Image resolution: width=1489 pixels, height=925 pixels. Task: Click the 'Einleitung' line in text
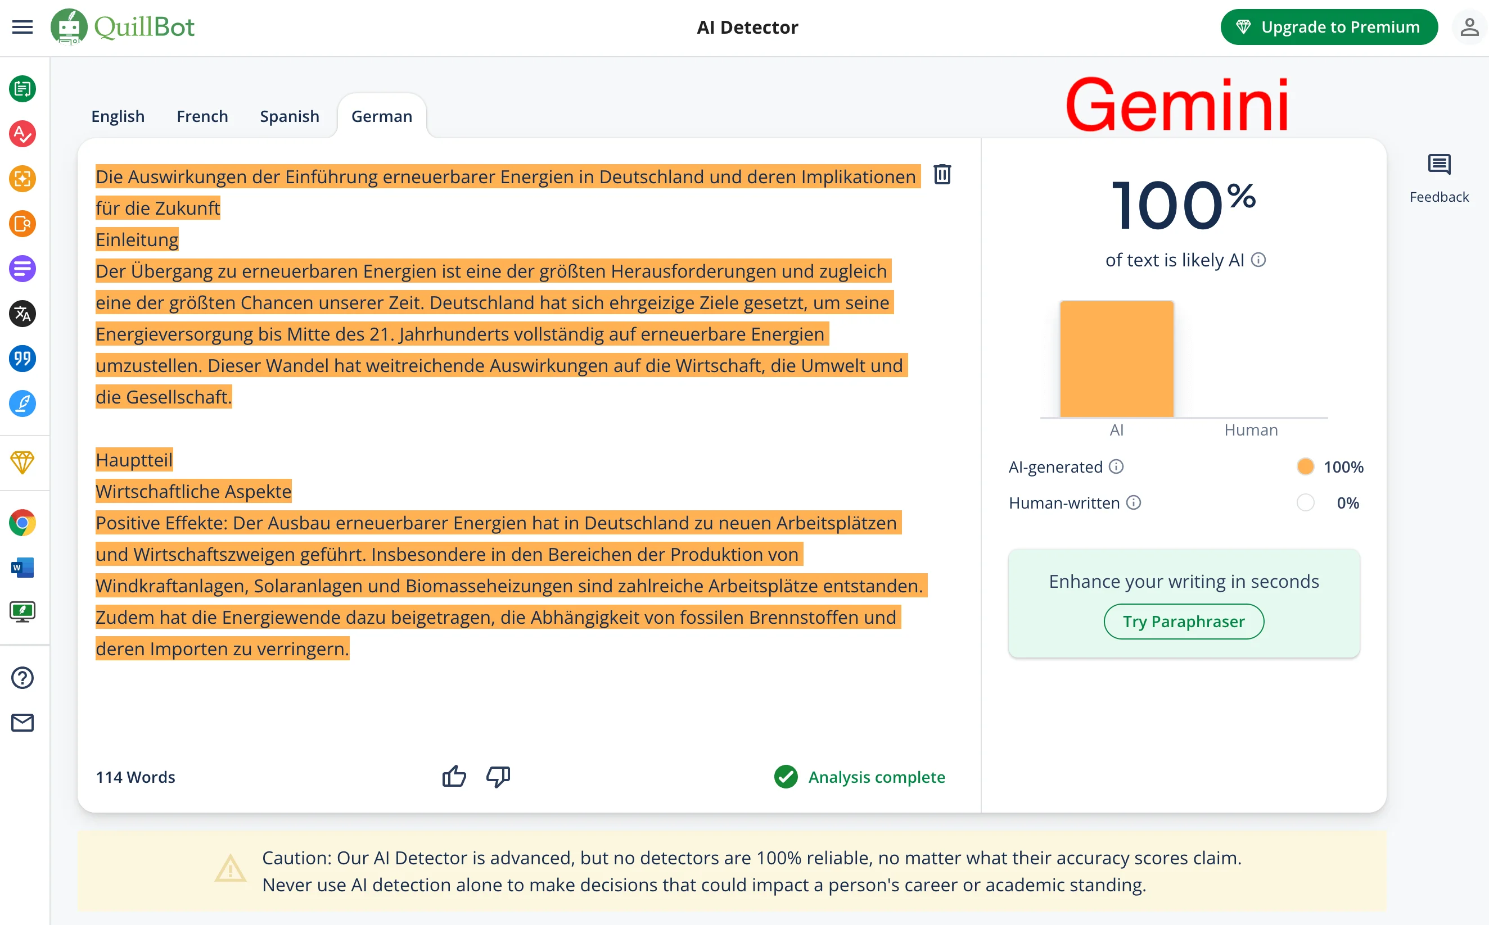137,240
